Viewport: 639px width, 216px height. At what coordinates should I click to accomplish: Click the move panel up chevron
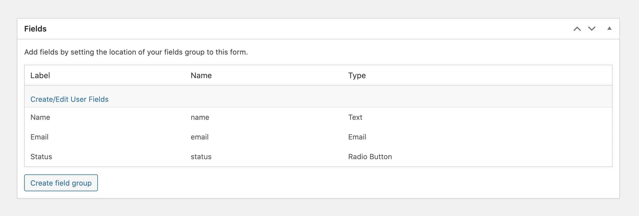tap(577, 29)
